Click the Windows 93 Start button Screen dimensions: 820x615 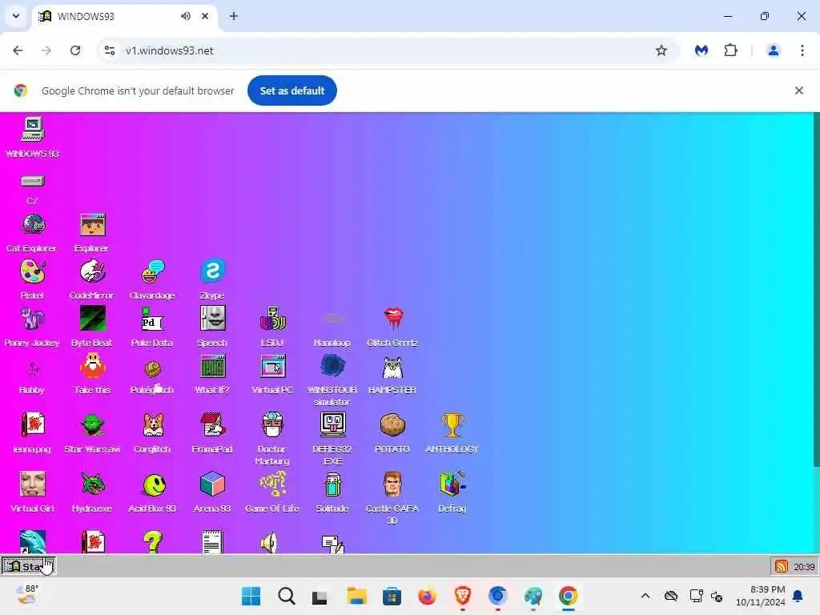(28, 566)
